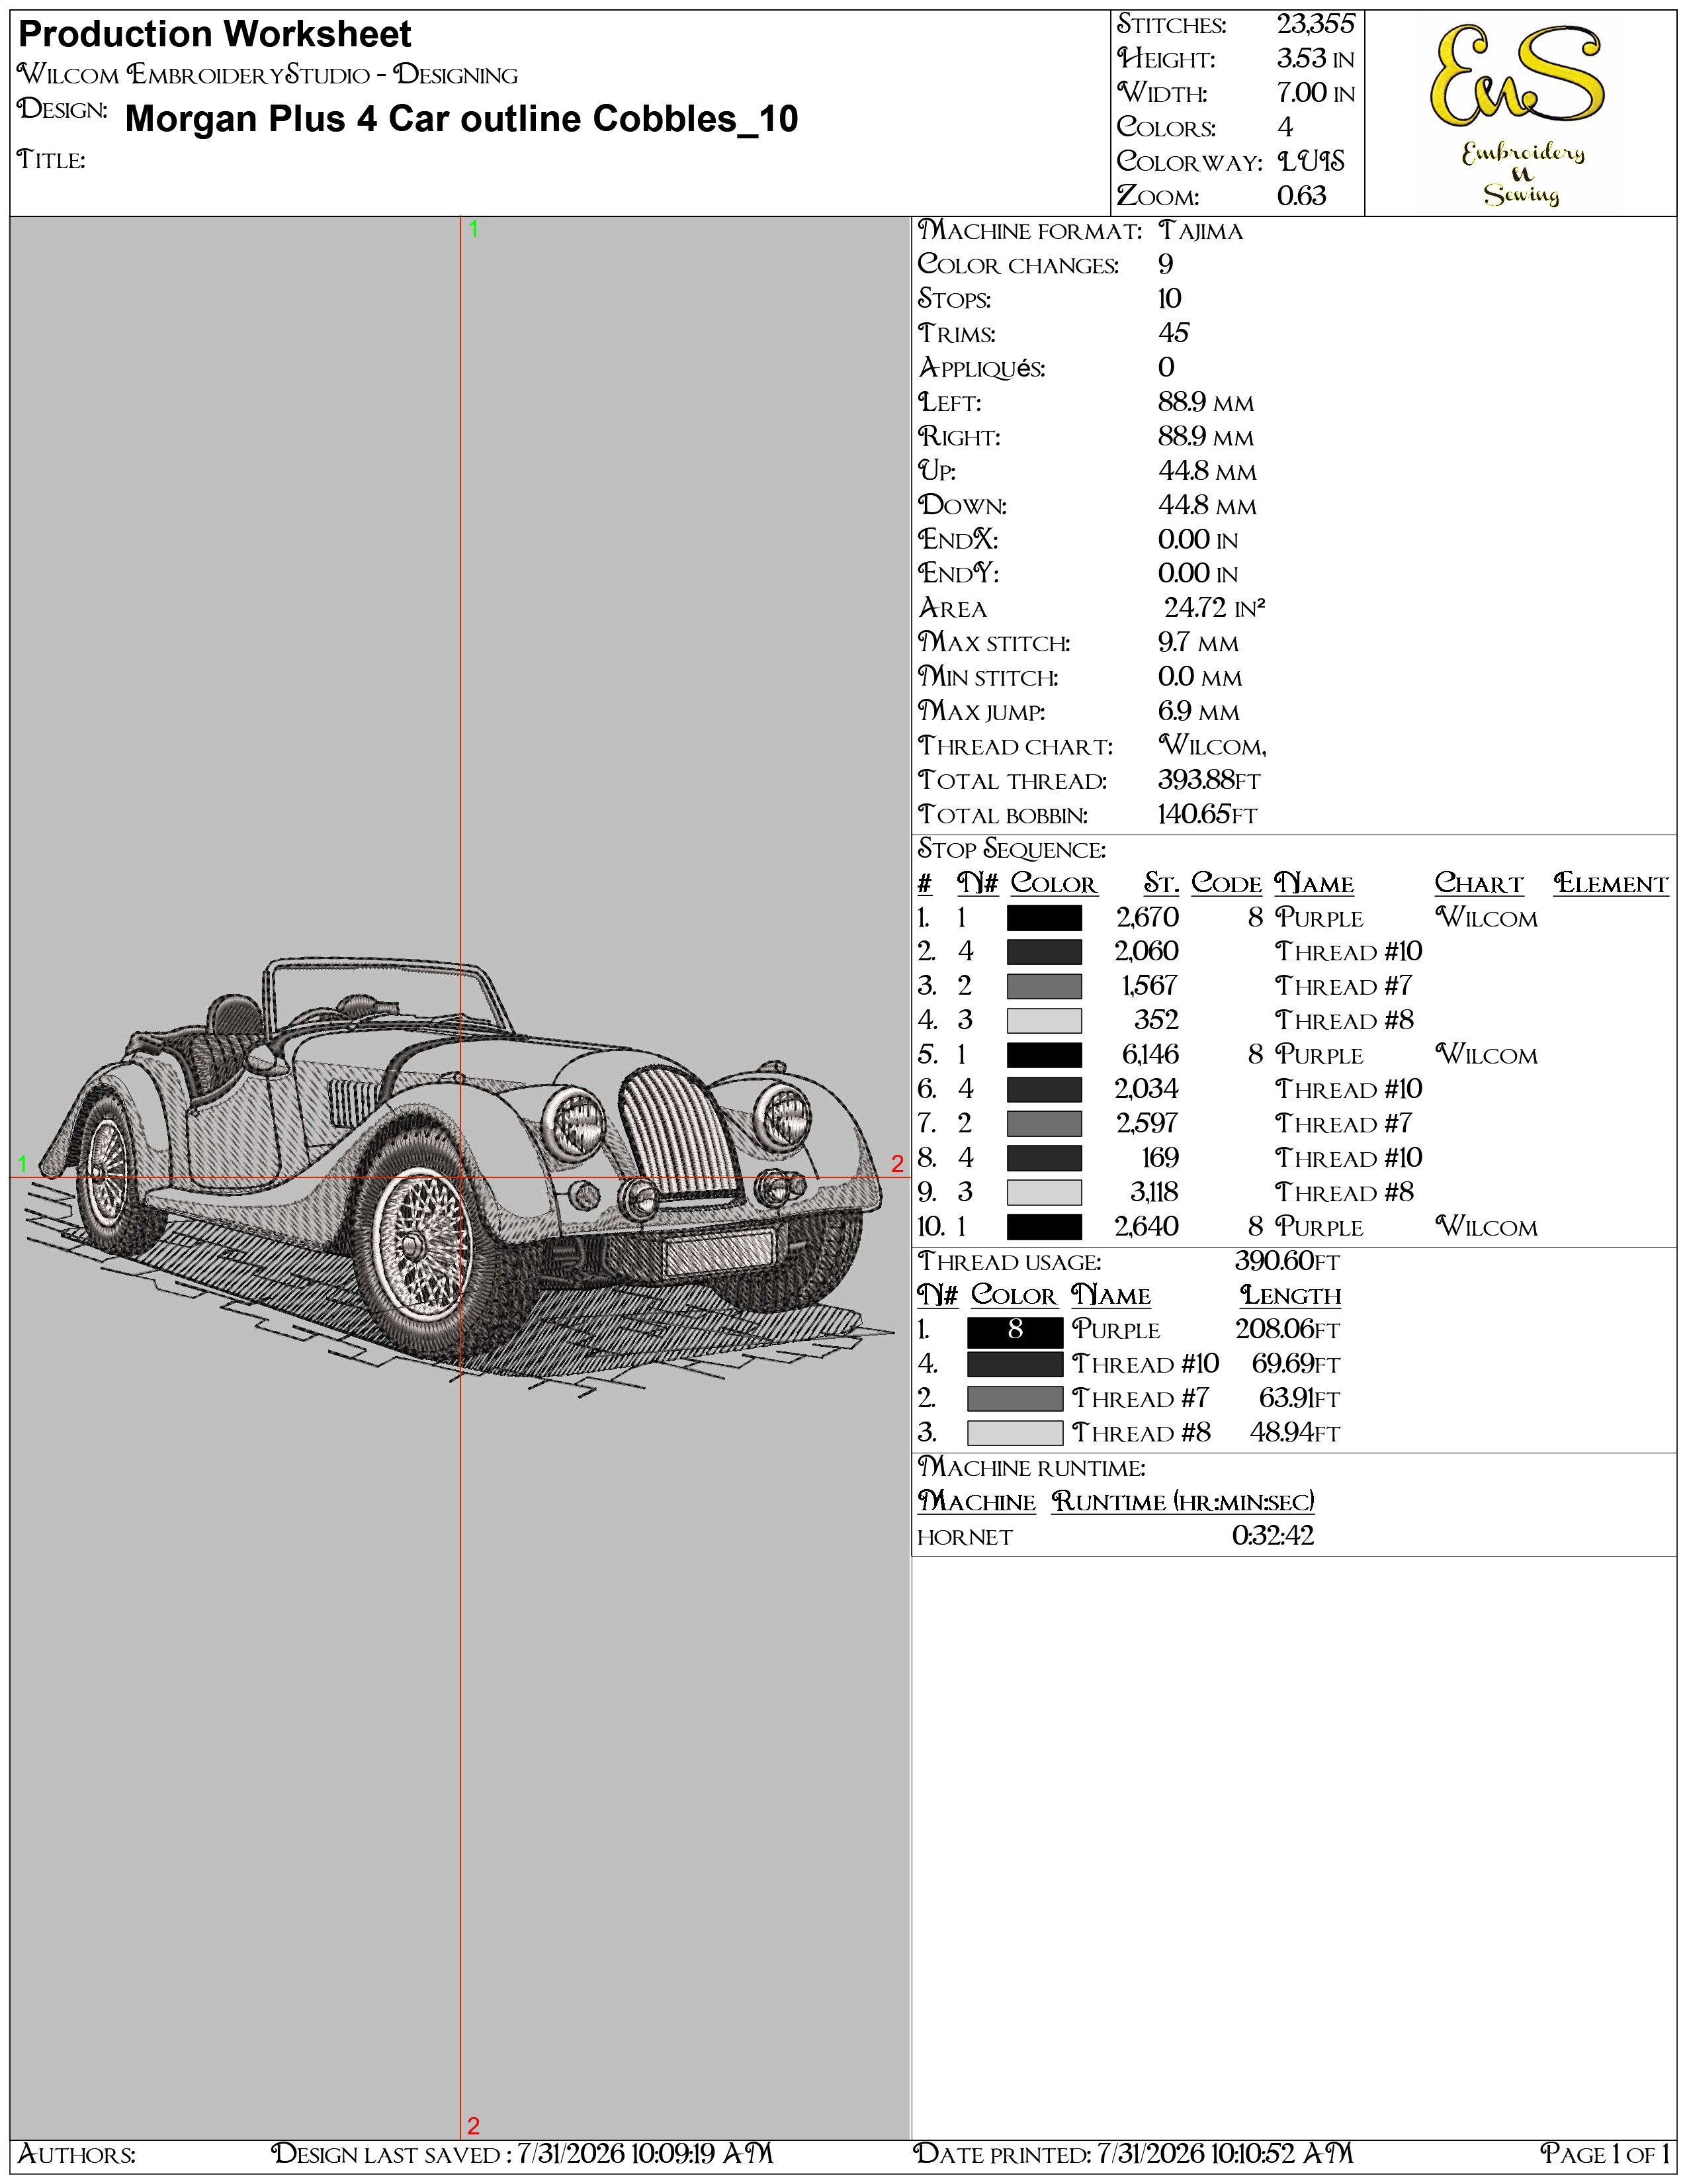
Task: Select the "Down:" measurement value 44.8 mm
Action: tap(1207, 505)
